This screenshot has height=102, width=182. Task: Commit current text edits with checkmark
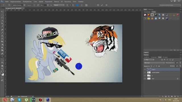click(102, 5)
